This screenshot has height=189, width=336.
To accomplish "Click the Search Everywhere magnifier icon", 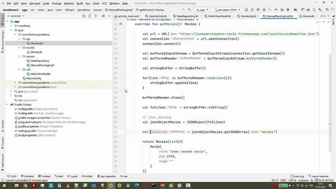I will [x=327, y=10].
